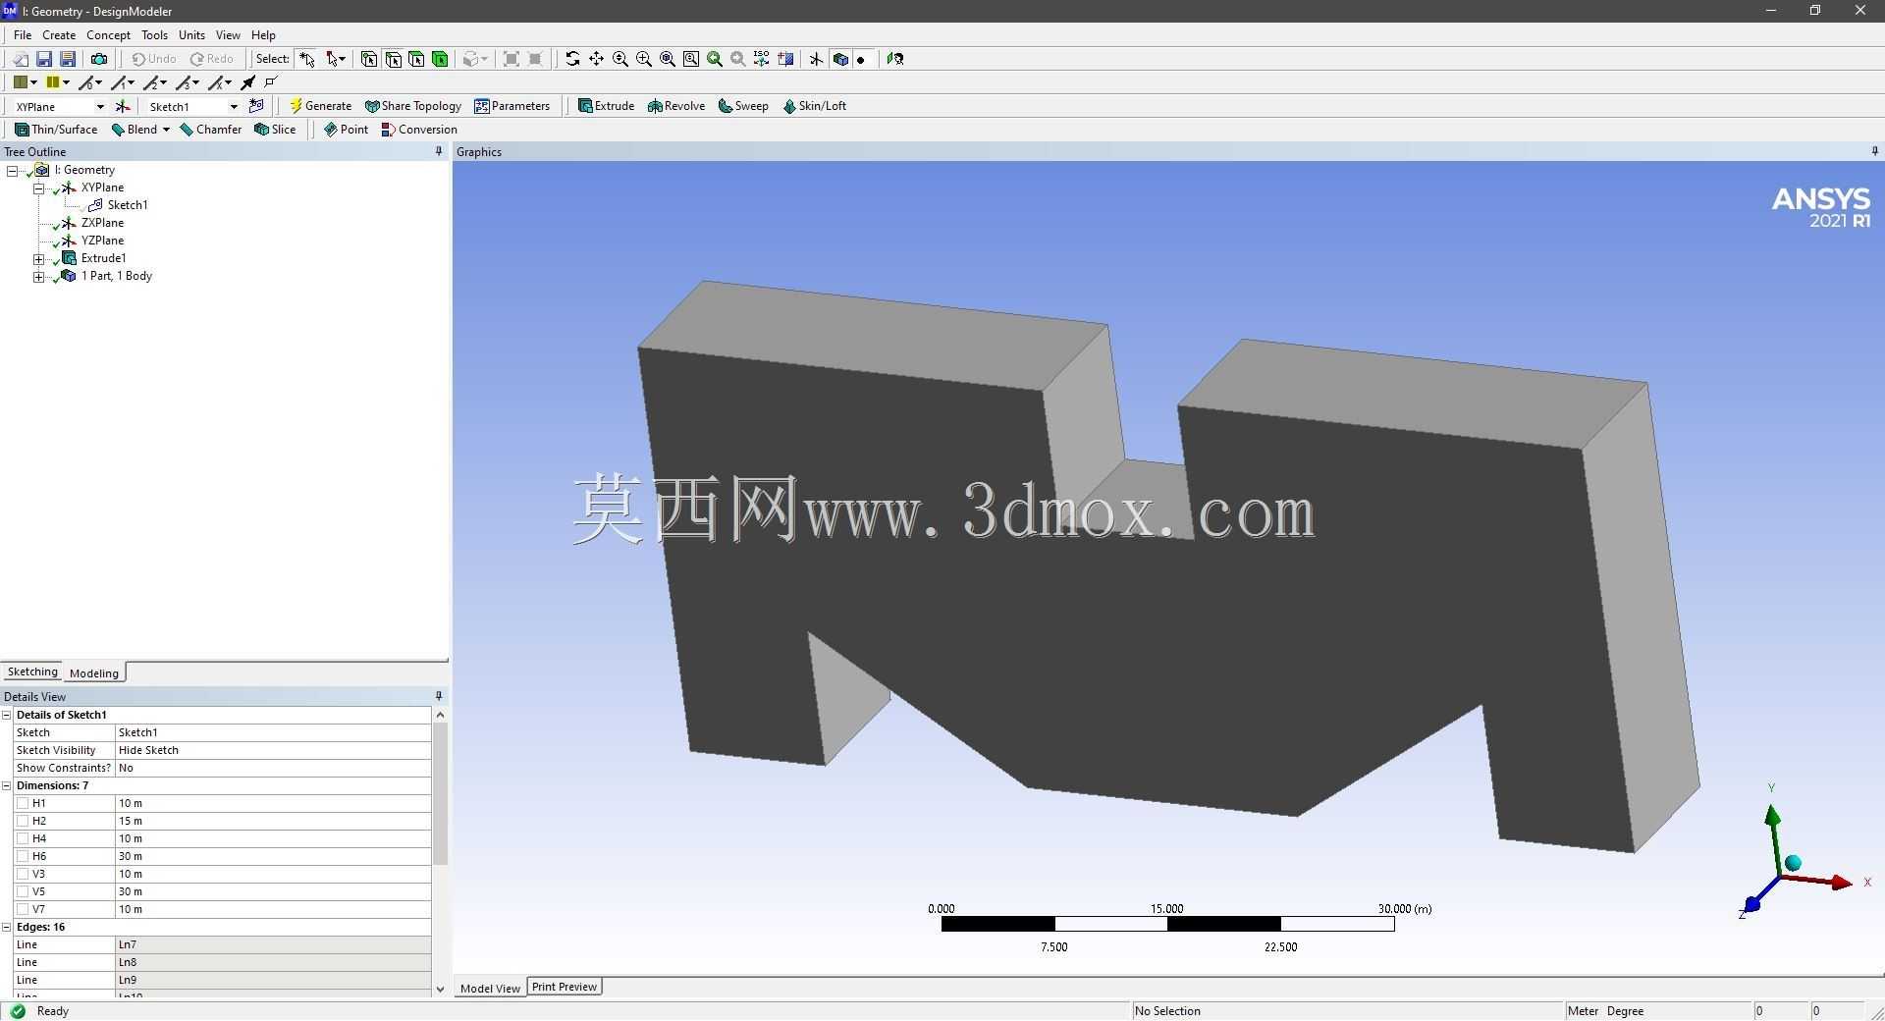Select the Bodies selection filter

point(440,59)
